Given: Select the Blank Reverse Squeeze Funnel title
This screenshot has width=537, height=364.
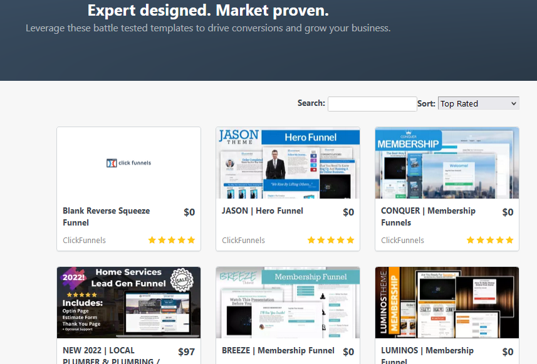Looking at the screenshot, I should (106, 217).
